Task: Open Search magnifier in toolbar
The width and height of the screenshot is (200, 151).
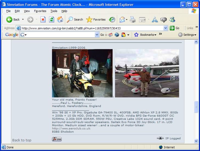Action: 75,20
